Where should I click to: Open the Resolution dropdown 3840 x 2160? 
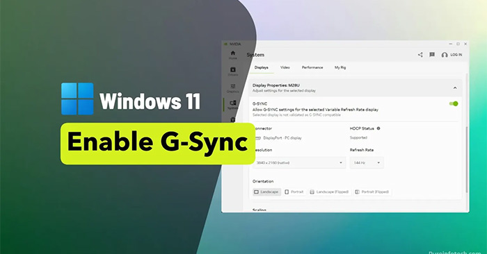[299, 162]
